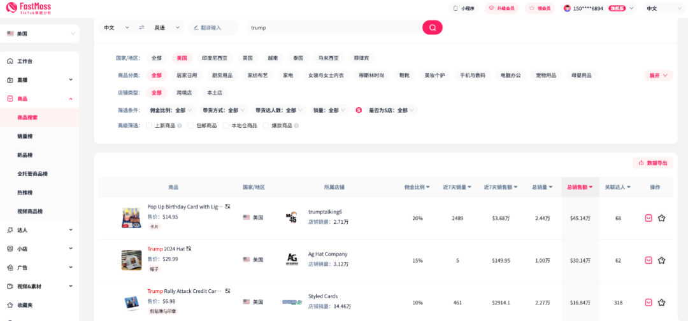This screenshot has height=321, width=688.
Task: Click the Ag Hat Company logo
Action: click(x=292, y=259)
